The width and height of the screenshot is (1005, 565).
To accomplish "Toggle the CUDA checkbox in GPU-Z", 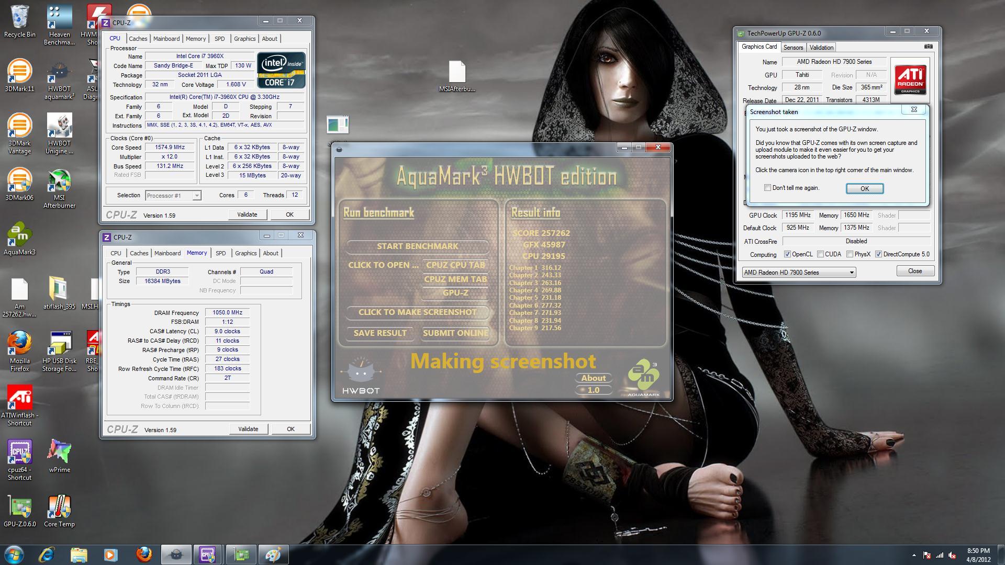I will tap(820, 254).
